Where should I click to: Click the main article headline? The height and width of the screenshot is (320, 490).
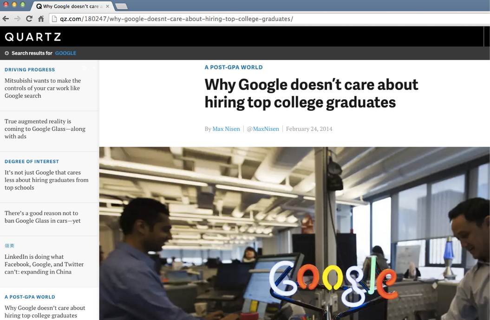coord(311,93)
